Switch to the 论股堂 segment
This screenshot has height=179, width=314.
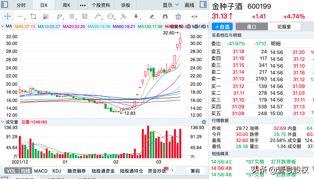tap(284, 26)
